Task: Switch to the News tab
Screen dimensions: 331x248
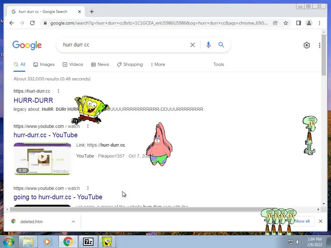Action: (x=100, y=65)
